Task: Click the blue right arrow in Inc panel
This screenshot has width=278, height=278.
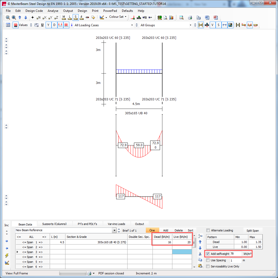Action: point(7,241)
